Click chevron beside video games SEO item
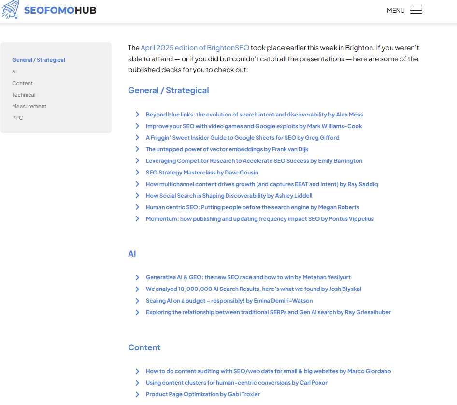This screenshot has height=405, width=457. pyautogui.click(x=137, y=126)
